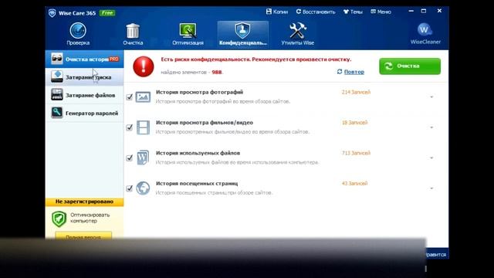Click Восстановить restore option
This screenshot has width=494, height=278.
click(316, 12)
